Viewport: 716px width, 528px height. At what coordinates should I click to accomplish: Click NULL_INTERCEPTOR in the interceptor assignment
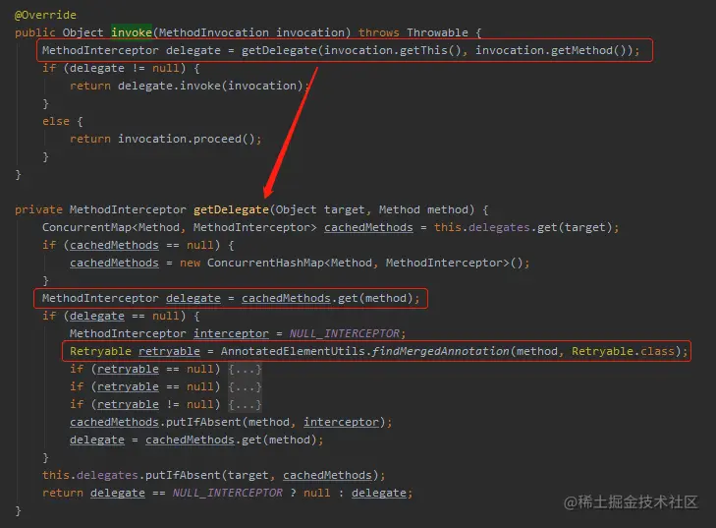(x=345, y=333)
